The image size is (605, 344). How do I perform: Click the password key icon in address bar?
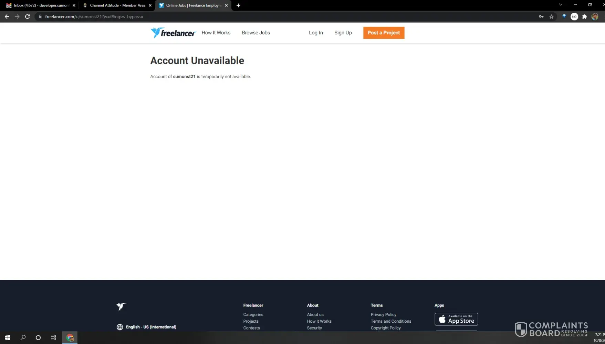(x=541, y=17)
